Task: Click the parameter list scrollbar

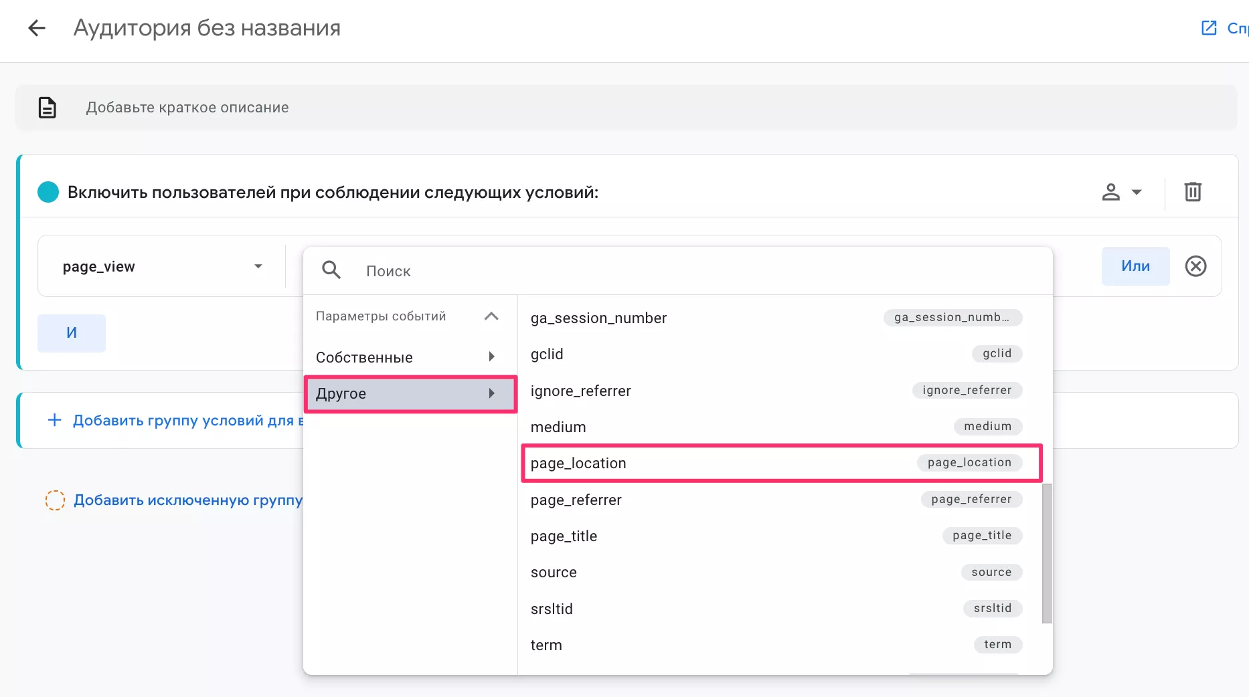Action: click(1047, 553)
